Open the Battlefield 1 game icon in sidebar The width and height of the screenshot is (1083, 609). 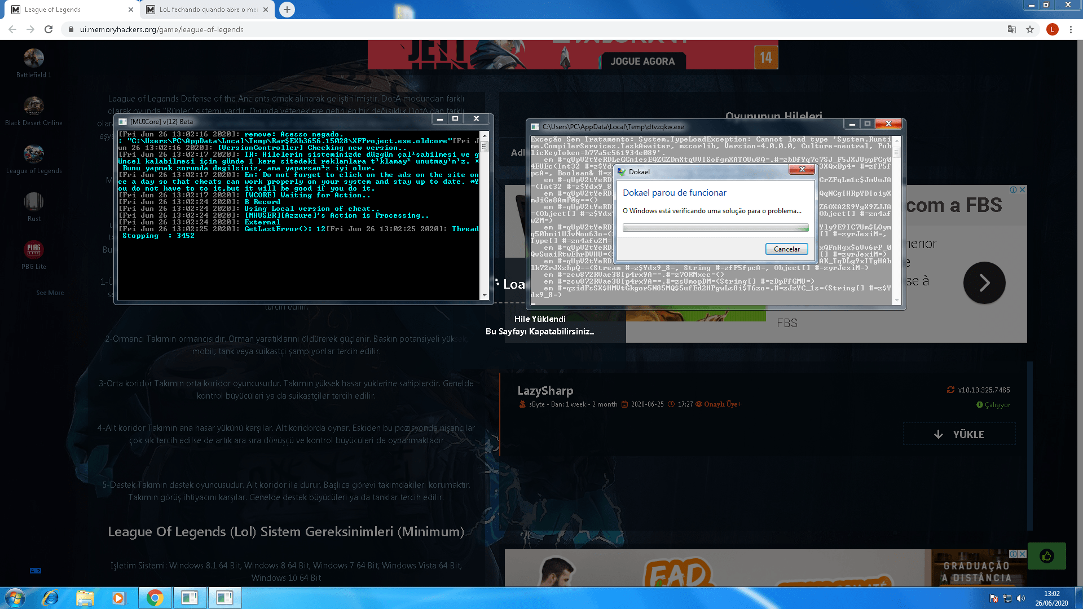[x=34, y=58]
